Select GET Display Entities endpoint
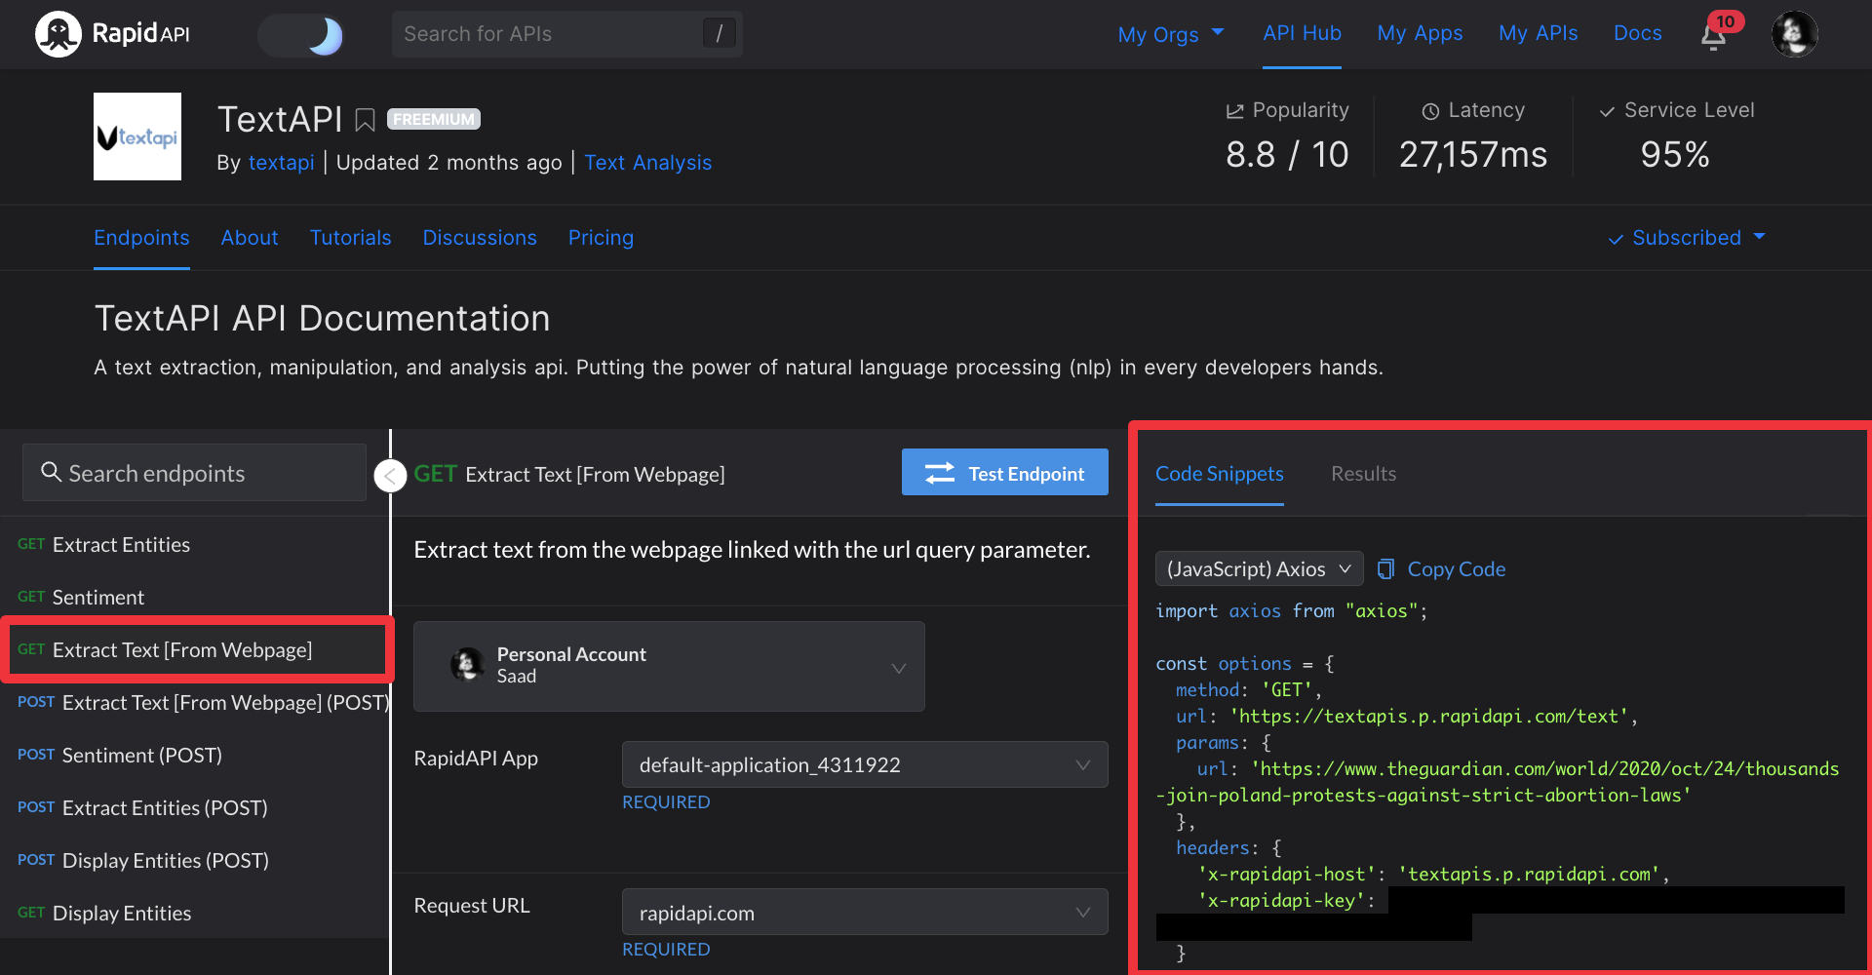This screenshot has height=975, width=1872. [x=195, y=914]
